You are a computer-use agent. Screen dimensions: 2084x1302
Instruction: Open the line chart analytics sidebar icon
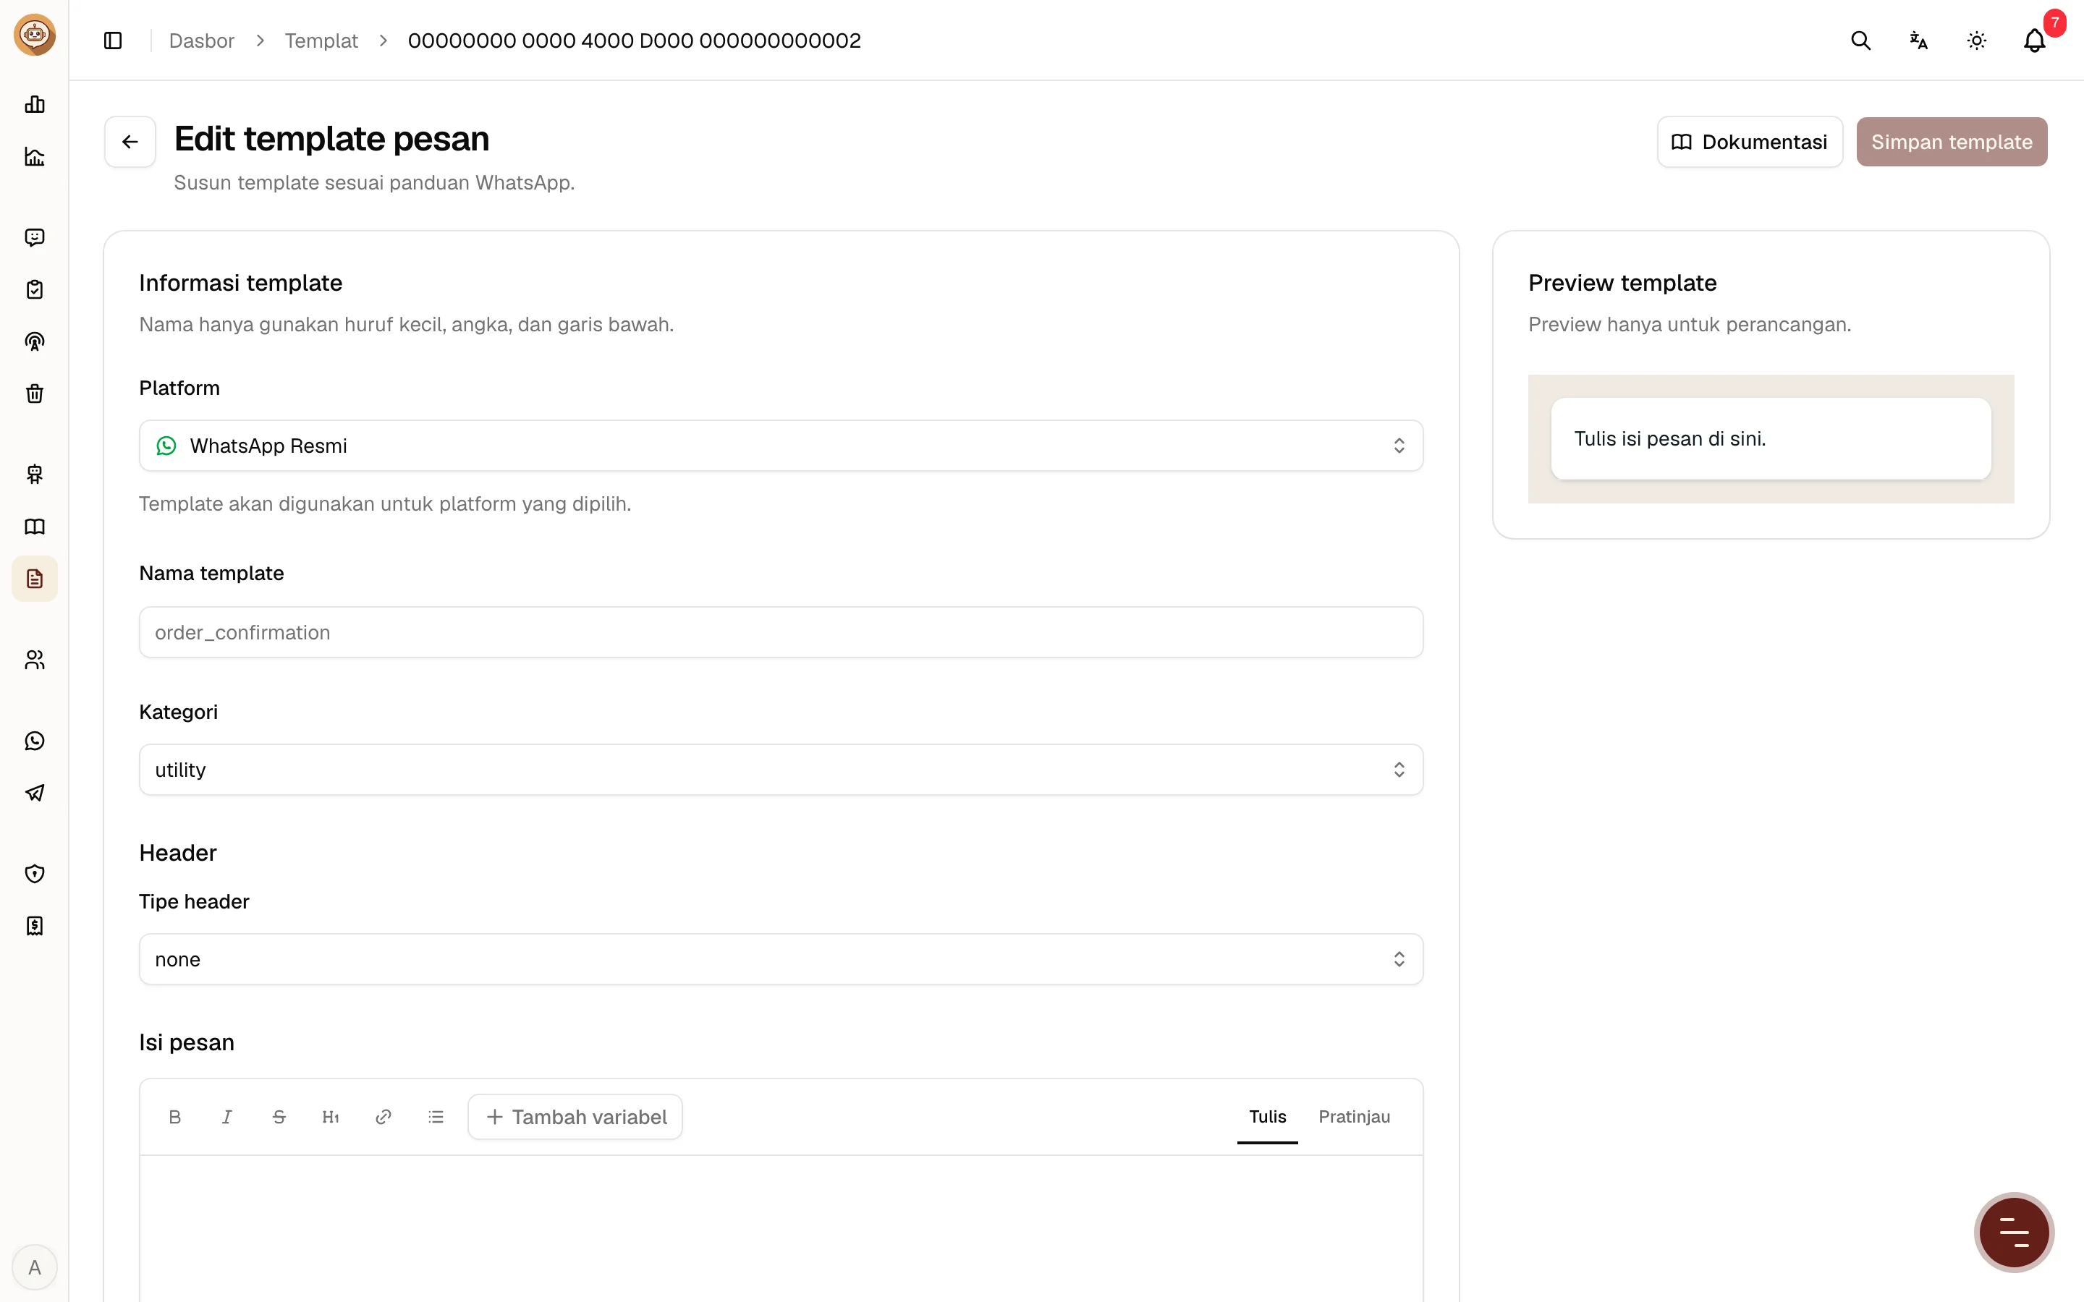35,157
